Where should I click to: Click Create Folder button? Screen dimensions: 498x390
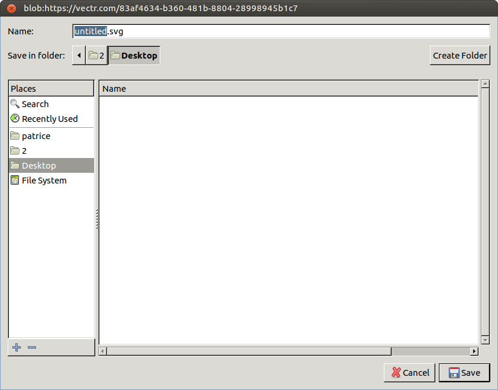tap(460, 56)
